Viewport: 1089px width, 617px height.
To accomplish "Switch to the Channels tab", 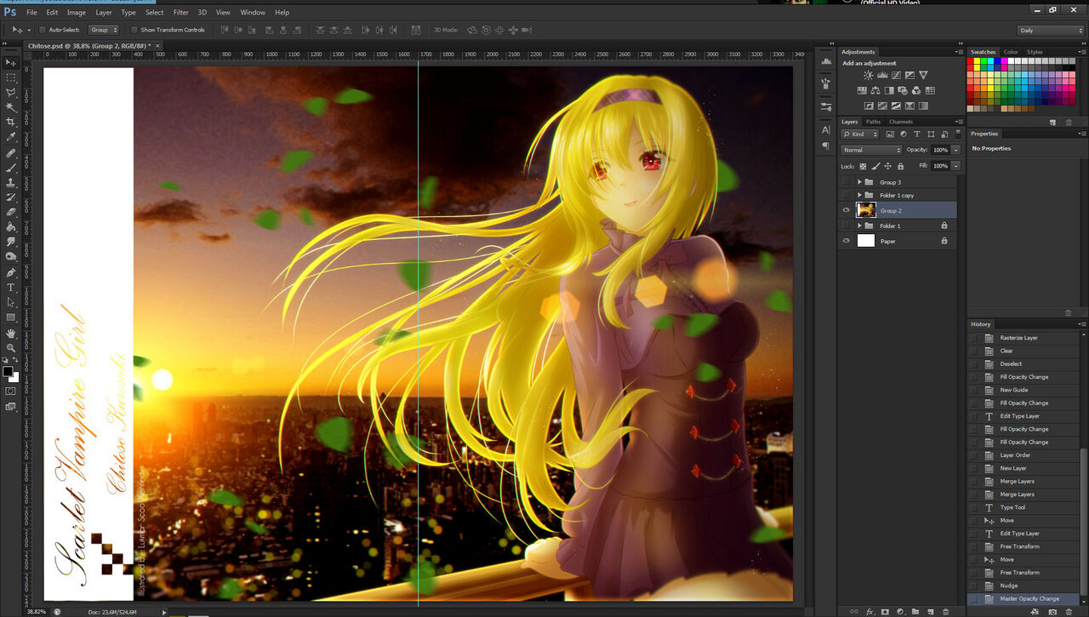I will (901, 122).
